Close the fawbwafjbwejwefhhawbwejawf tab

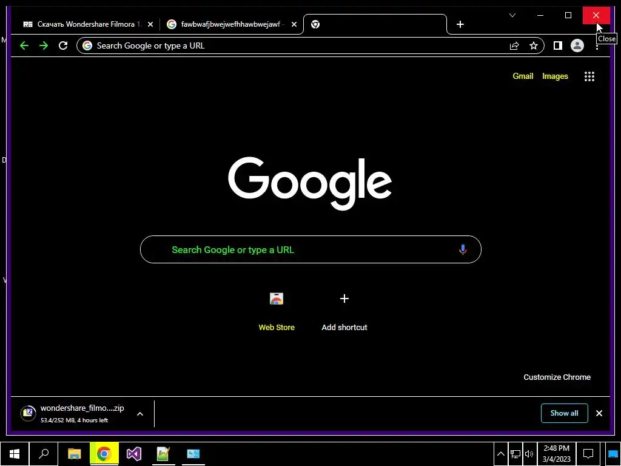pos(294,24)
